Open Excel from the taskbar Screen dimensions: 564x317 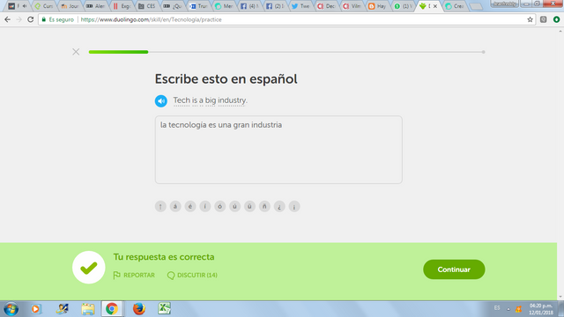click(164, 308)
